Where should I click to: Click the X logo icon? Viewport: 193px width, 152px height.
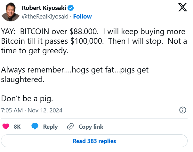click(182, 8)
